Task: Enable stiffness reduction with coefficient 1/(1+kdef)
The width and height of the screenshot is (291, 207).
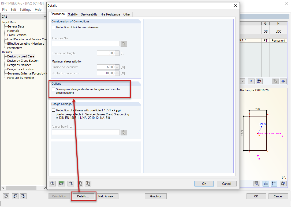Action: (53, 110)
